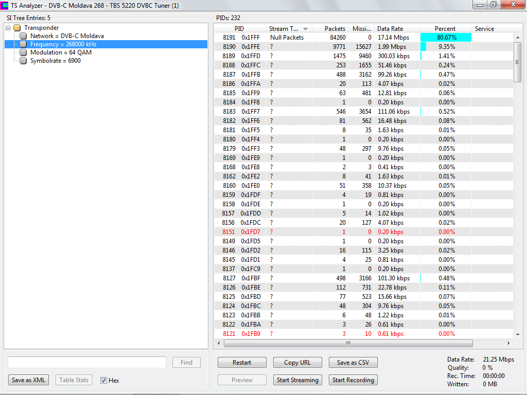Toggle the Hex checkbox
The image size is (527, 395).
coord(103,380)
